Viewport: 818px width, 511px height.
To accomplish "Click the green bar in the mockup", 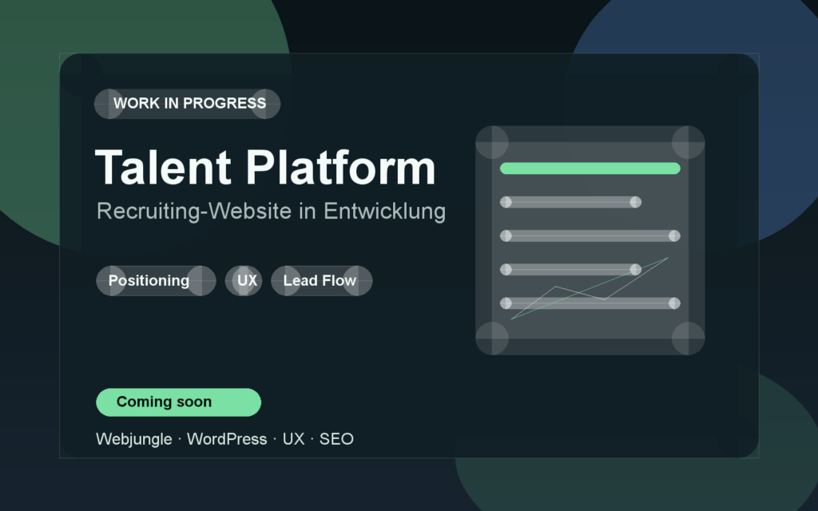I will 590,168.
